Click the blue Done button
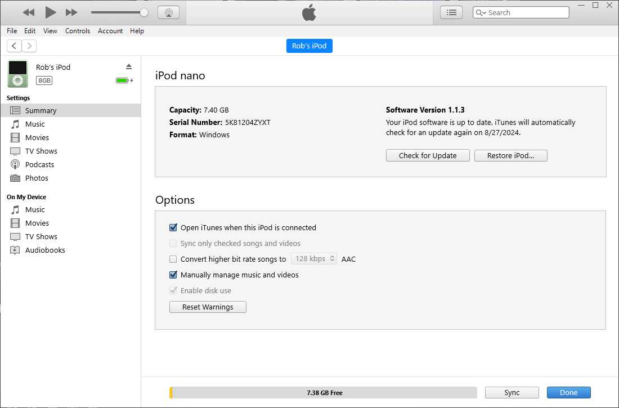This screenshot has height=408, width=619. coord(568,393)
